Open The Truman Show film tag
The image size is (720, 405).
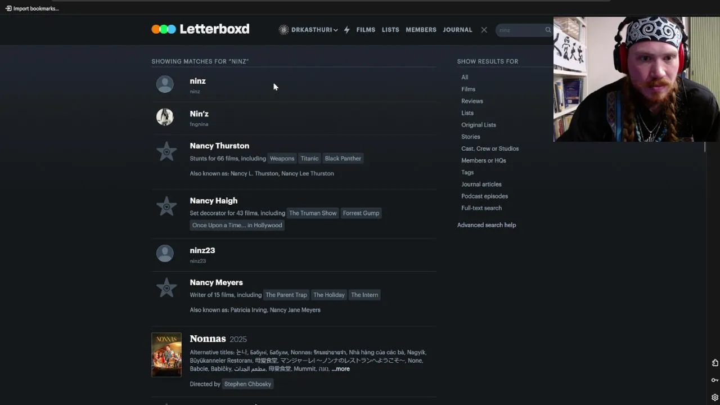[313, 213]
